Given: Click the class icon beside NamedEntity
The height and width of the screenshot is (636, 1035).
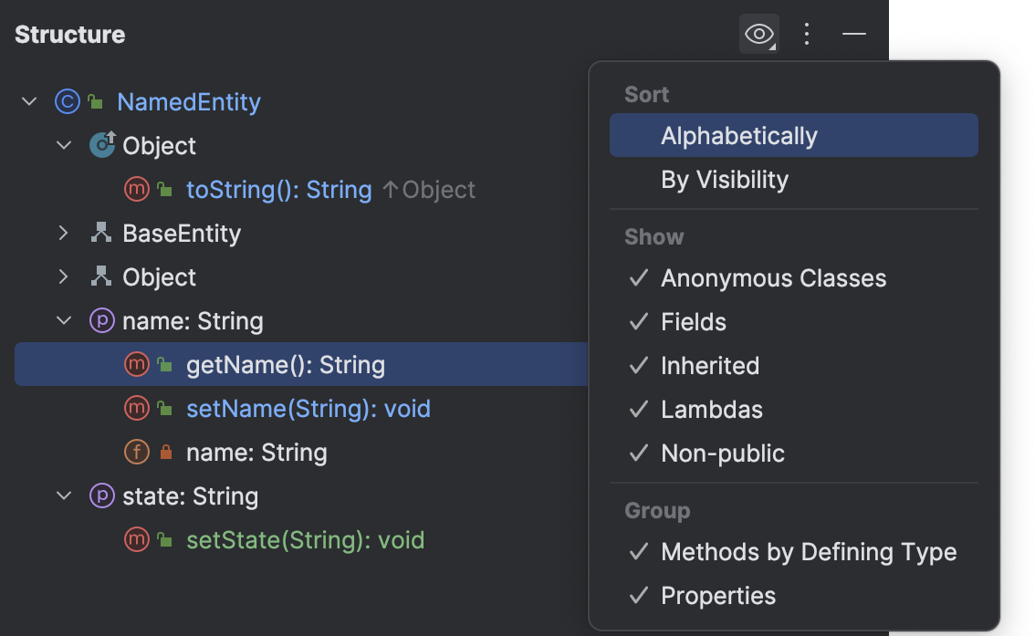Looking at the screenshot, I should coord(66,101).
